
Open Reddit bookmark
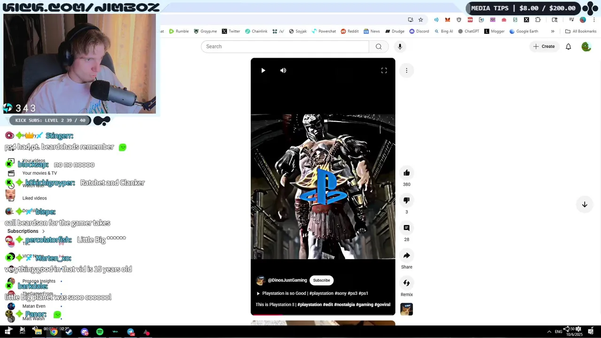pos(350,31)
